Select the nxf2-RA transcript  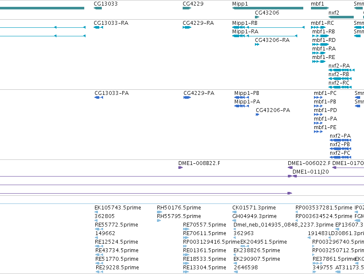coord(341,70)
